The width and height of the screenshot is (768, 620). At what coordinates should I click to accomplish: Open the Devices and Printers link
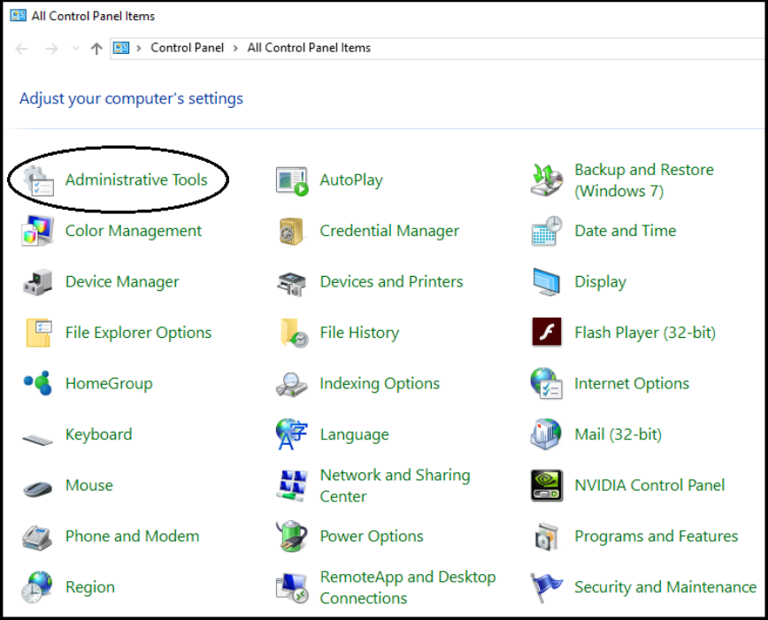pyautogui.click(x=391, y=281)
